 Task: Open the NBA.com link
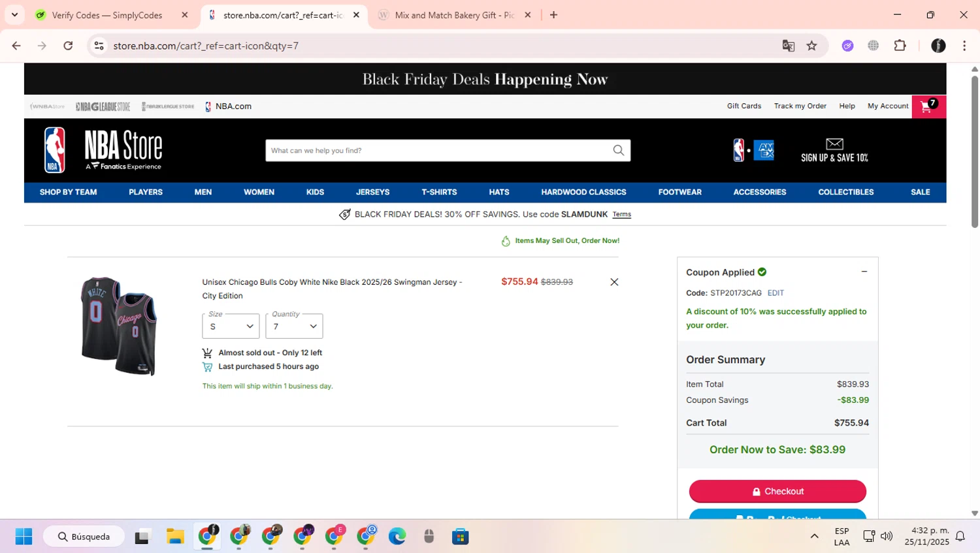pos(228,106)
